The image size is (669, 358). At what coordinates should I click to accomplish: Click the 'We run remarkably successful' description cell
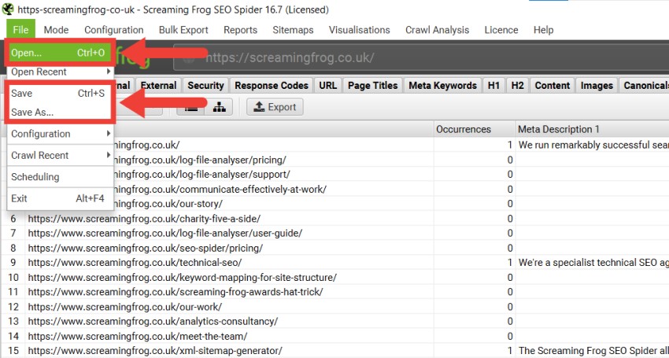[592, 145]
